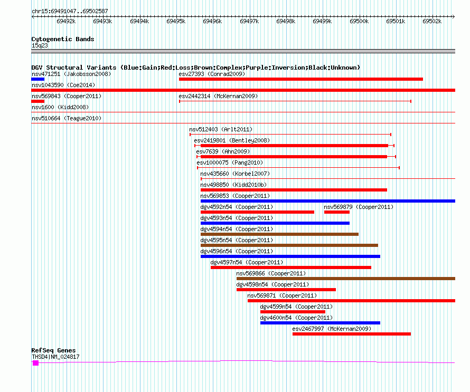Click the esv2442314 (McKernan2009) label
The height and width of the screenshot is (392, 470).
coord(218,96)
